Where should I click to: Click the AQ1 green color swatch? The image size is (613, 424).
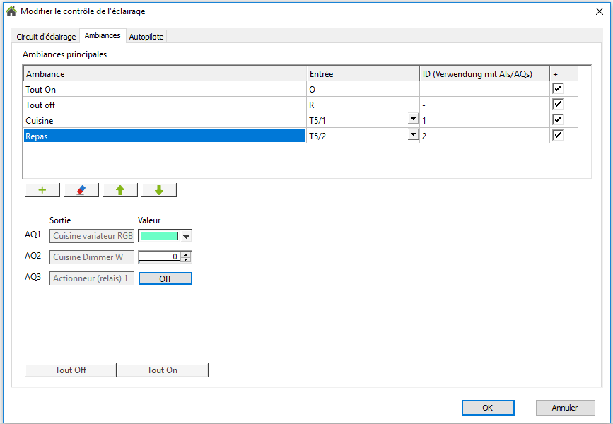click(x=159, y=237)
